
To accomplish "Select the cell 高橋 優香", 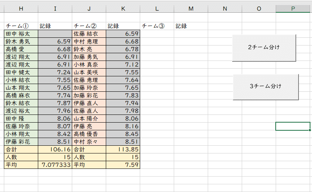I will pyautogui.click(x=89, y=134).
